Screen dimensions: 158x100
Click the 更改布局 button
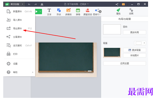tap(134, 32)
